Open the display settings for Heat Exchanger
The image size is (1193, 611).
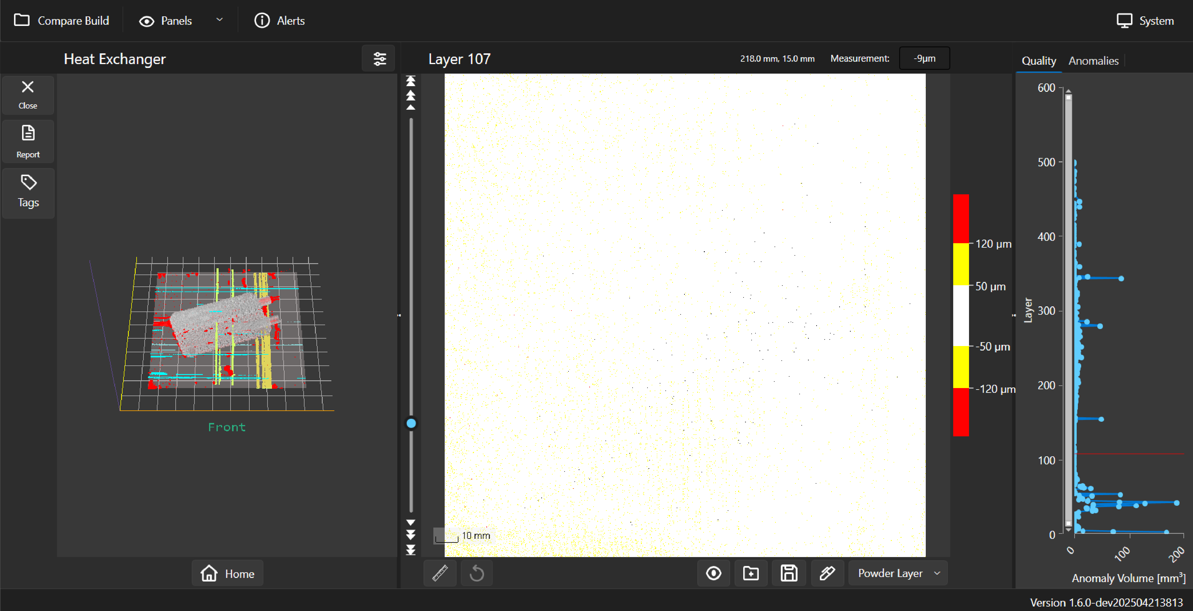[x=379, y=58]
